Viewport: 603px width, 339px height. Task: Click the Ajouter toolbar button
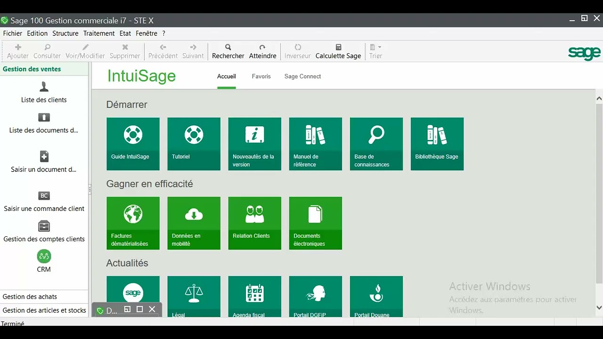(x=18, y=51)
